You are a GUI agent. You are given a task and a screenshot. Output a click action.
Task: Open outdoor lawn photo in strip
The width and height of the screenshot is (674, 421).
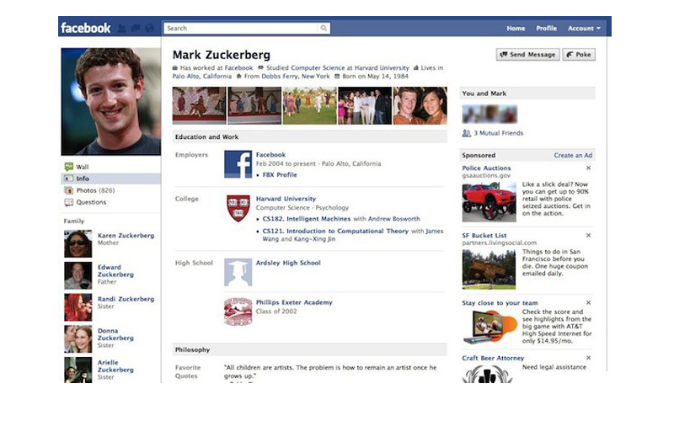pyautogui.click(x=309, y=106)
